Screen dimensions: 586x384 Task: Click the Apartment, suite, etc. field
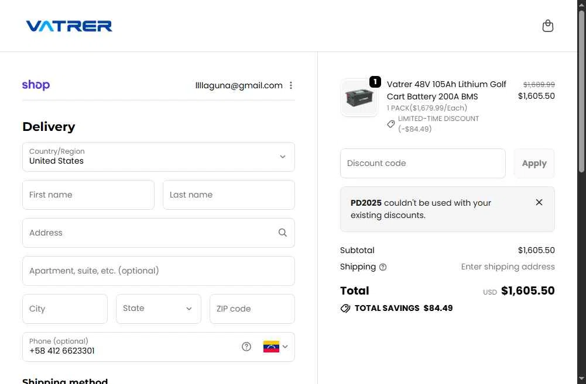coord(159,271)
